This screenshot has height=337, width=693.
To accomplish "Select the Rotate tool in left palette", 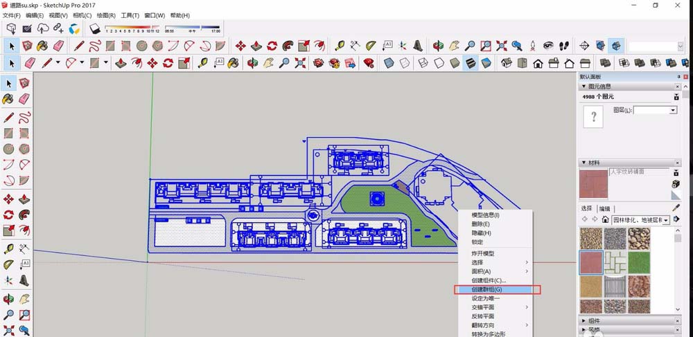I will click(x=8, y=215).
